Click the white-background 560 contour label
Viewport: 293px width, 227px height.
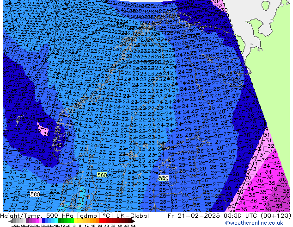35,194
